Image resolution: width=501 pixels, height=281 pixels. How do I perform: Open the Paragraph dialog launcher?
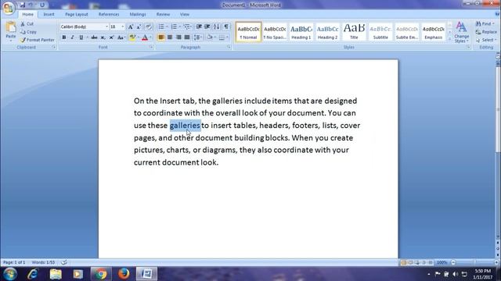click(x=229, y=47)
